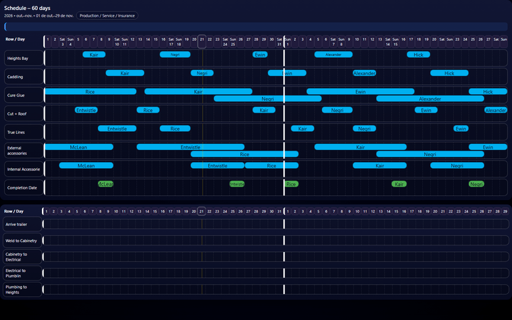This screenshot has height=320, width=512.
Task: Open the McLean bar in Internal Accessories row
Action: pos(86,165)
